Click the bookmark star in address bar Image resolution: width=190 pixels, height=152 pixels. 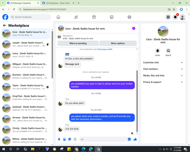tap(174, 9)
